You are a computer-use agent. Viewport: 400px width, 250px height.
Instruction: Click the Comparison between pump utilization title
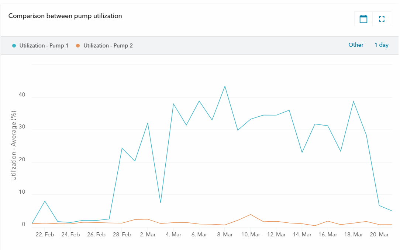[x=65, y=16]
